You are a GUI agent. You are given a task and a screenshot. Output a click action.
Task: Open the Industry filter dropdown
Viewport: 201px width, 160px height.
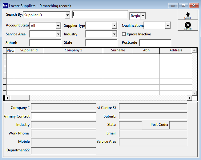(114, 34)
